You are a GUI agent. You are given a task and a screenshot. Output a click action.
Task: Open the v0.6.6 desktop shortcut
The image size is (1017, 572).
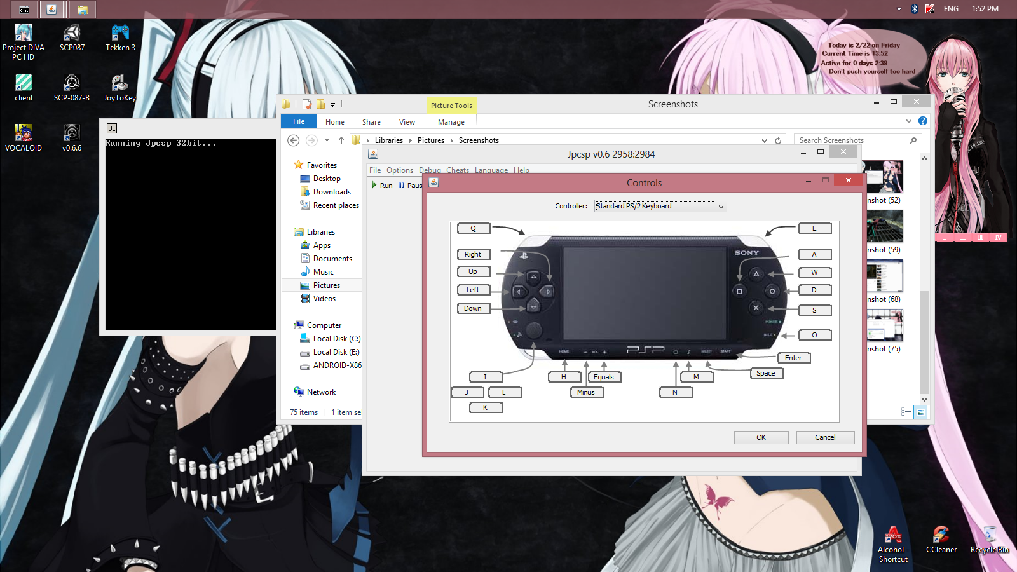click(x=72, y=138)
